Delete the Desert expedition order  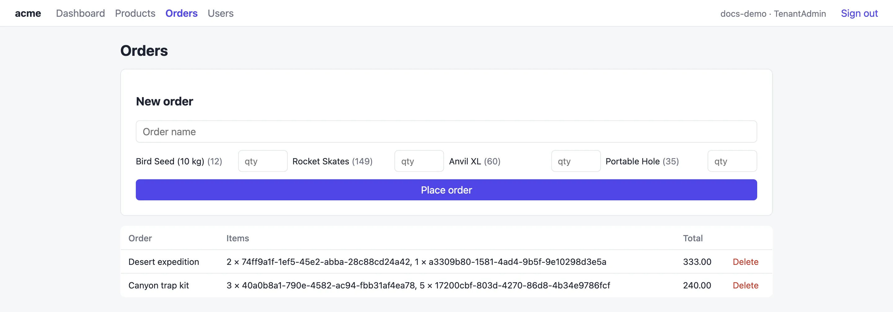click(x=745, y=262)
